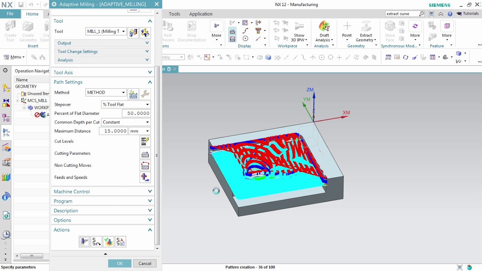482x271 pixels.
Task: Click the Create New tool icon beside MILL_1
Action: tap(133, 32)
